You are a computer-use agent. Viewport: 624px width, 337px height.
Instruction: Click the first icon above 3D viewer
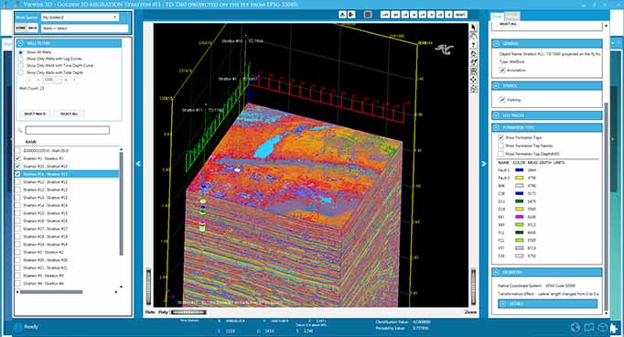(x=342, y=15)
